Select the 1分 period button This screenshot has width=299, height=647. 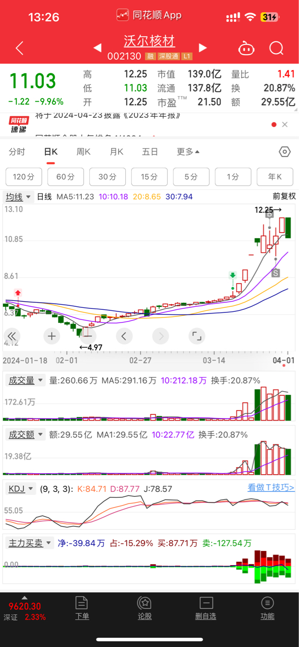(x=233, y=177)
